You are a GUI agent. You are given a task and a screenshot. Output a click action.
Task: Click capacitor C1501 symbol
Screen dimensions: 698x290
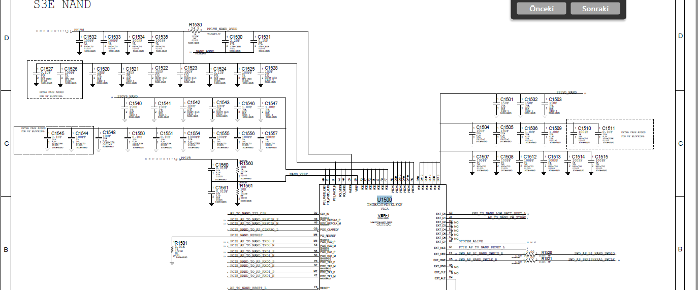pyautogui.click(x=496, y=104)
